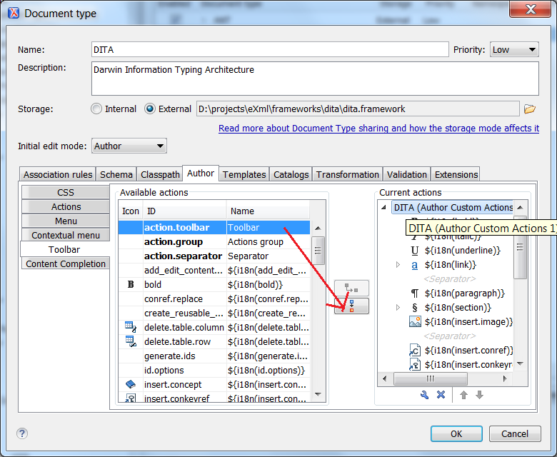The image size is (557, 457).
Task: Switch to the Transformation tab
Action: point(348,174)
